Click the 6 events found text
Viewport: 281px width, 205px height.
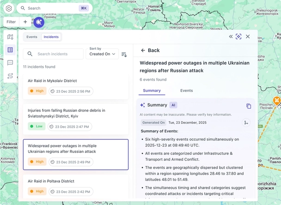(x=153, y=79)
